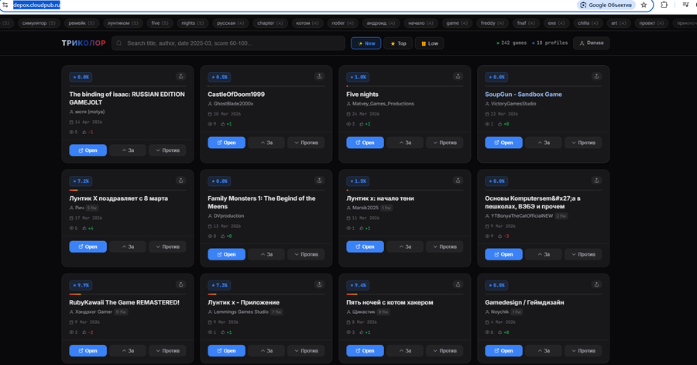Click the site info icon in address bar

pos(5,5)
